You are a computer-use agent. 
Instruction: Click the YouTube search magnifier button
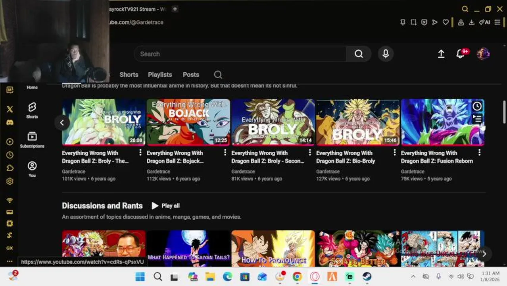(359, 54)
